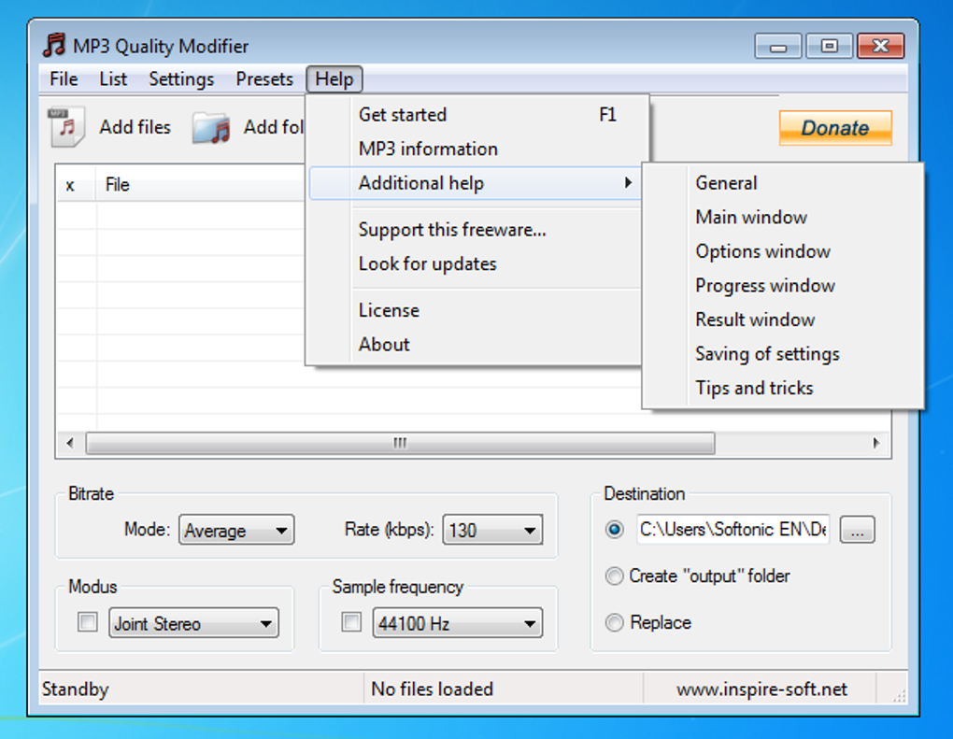Screen dimensions: 953x739
Task: Click the destination browse "..." button
Action: pyautogui.click(x=856, y=530)
